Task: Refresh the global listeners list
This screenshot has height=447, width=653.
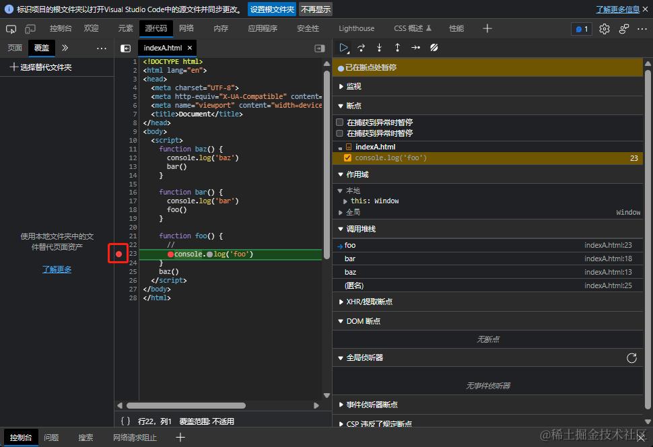Action: point(631,358)
